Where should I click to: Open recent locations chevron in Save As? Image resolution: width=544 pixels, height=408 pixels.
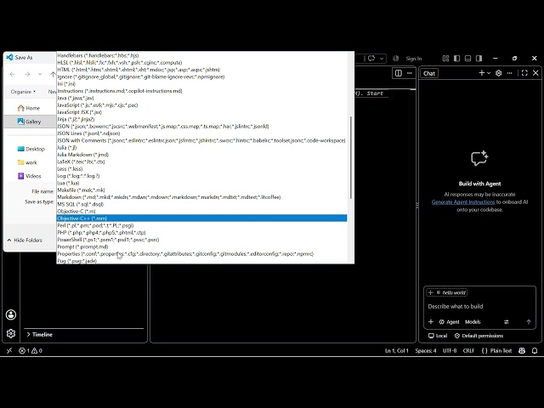40,74
